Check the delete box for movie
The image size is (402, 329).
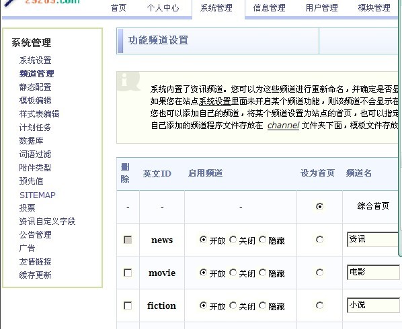coord(128,273)
